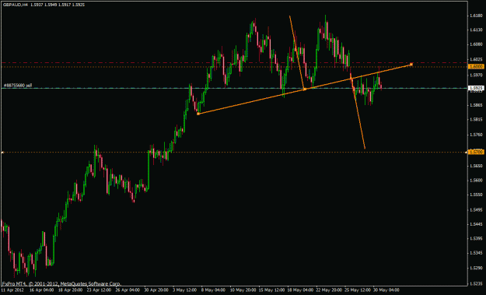Click the white current price label

[x=477, y=88]
